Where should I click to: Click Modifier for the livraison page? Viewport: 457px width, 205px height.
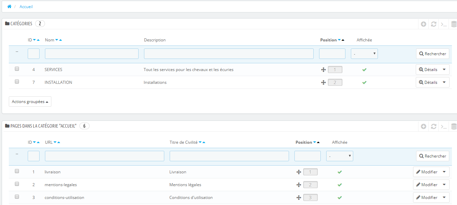point(427,172)
